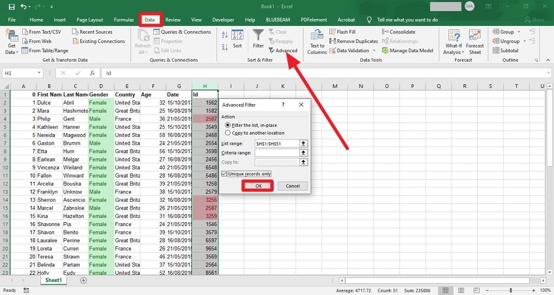Collapse the ribbon with the chevron
This screenshot has width=554, height=295.
click(x=548, y=61)
